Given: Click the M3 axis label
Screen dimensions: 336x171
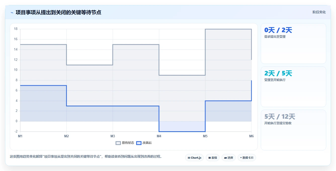Looking at the screenshot, I should coord(113,136).
